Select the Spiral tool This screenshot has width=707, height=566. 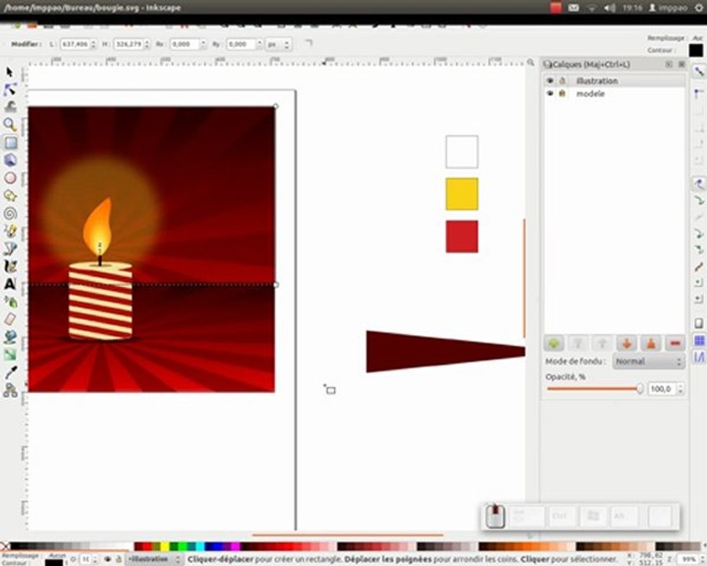[10, 214]
